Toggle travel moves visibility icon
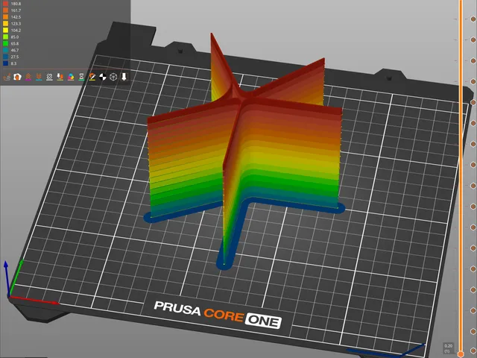This screenshot has width=477, height=358. 7,77
